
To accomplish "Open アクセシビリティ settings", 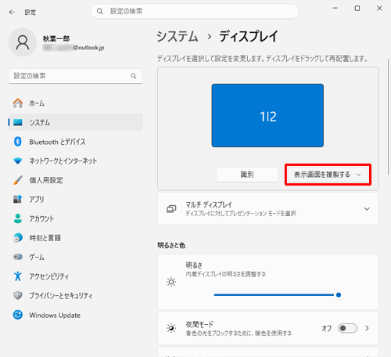I will (75, 276).
